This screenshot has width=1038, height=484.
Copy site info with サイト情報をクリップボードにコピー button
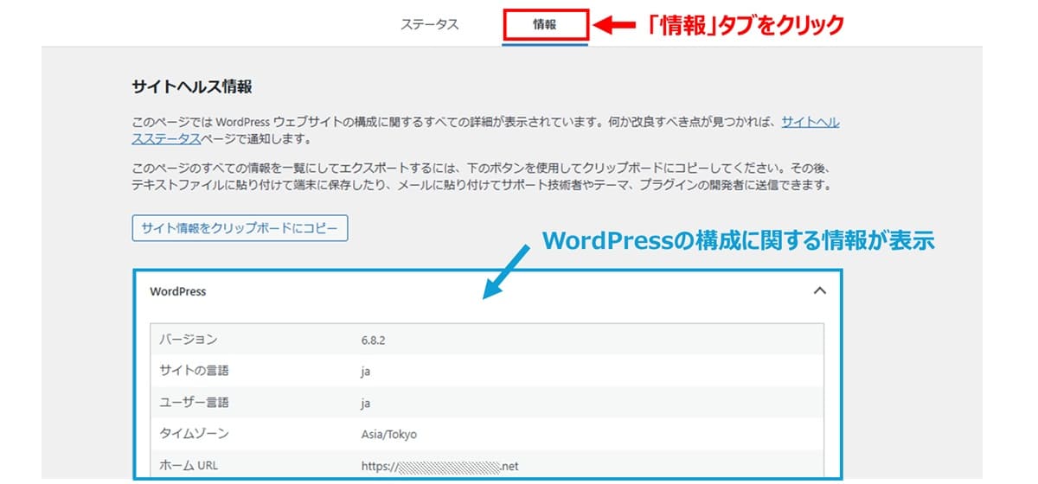(240, 228)
